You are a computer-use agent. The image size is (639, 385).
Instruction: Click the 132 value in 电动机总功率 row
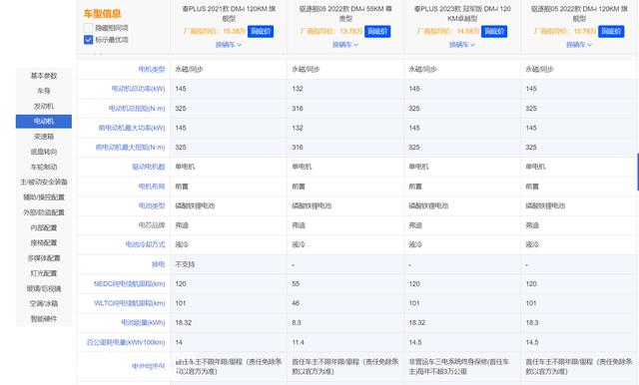(298, 89)
